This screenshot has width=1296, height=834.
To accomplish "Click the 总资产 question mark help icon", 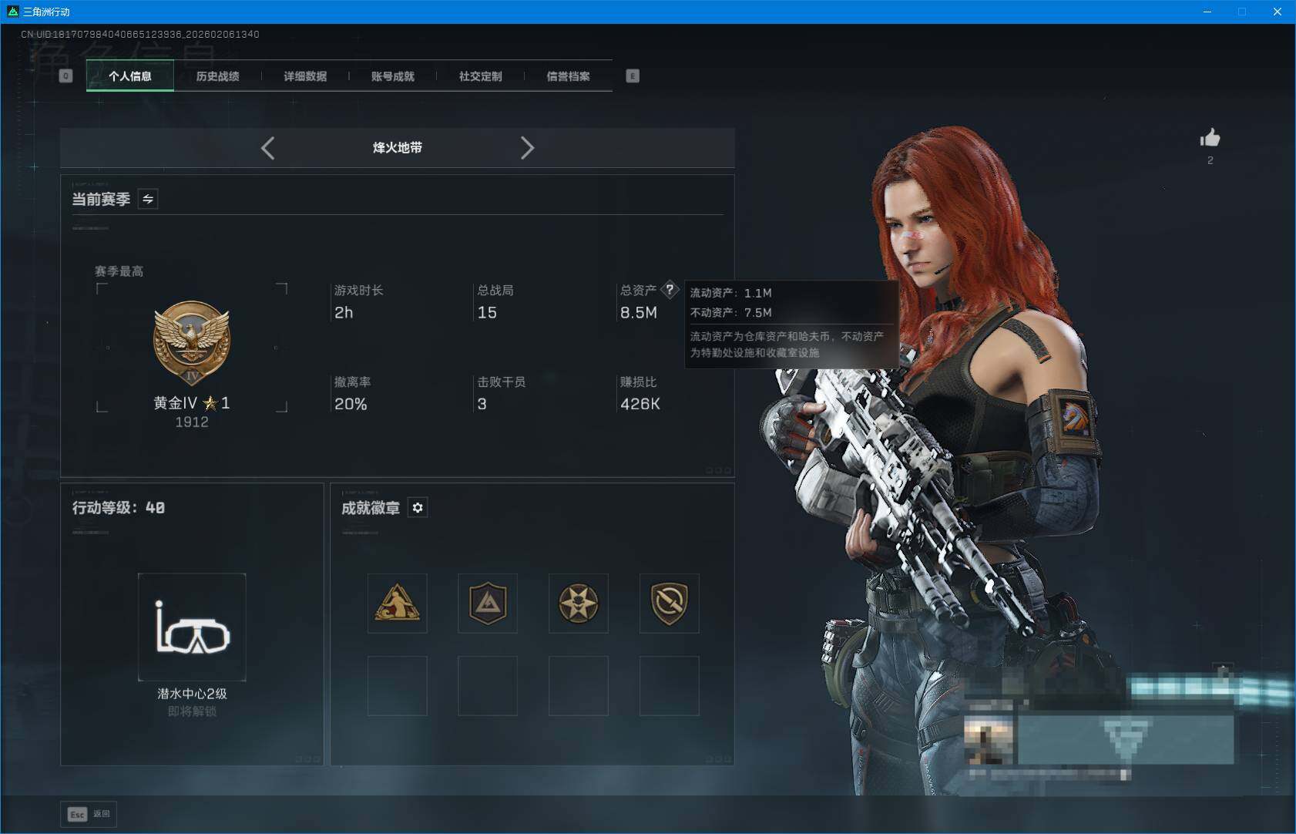I will [x=670, y=290].
